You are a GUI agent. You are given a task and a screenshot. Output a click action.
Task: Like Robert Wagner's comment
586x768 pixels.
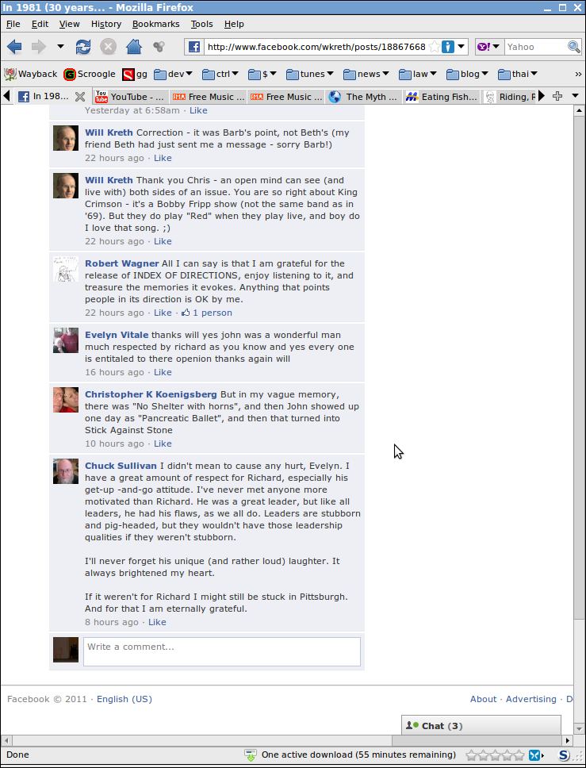163,313
